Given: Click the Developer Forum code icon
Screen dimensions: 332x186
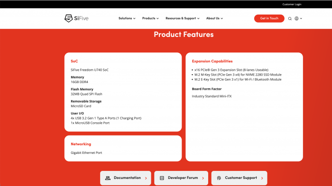Looking at the screenshot, I should 162,178.
